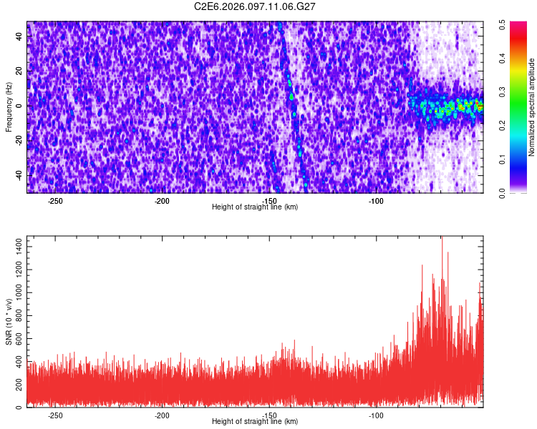The height and width of the screenshot is (429, 537).
Task: Click the -150 tick below the SNR plot
Action: [x=268, y=415]
